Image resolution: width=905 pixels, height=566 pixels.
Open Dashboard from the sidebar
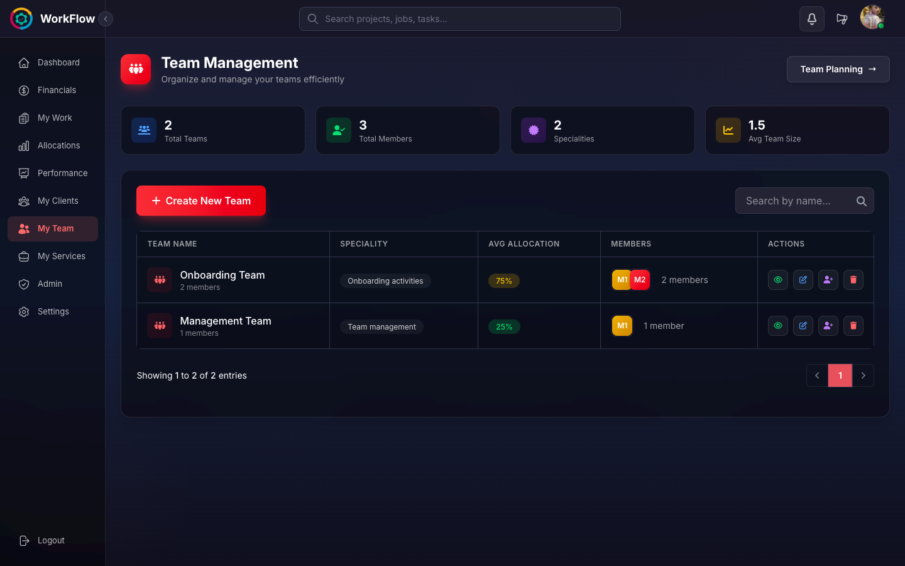pos(58,62)
